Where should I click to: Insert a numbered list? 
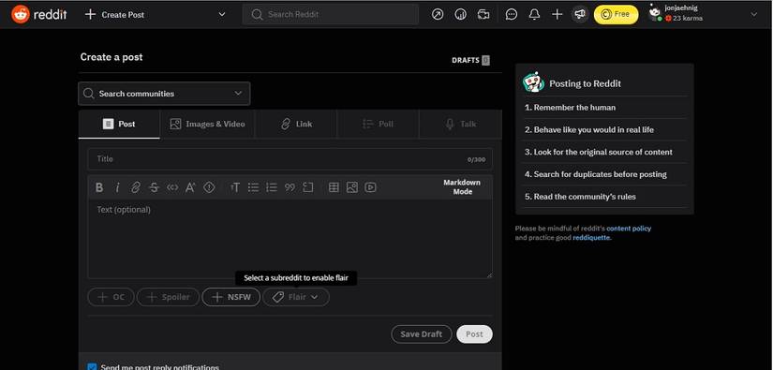point(272,187)
